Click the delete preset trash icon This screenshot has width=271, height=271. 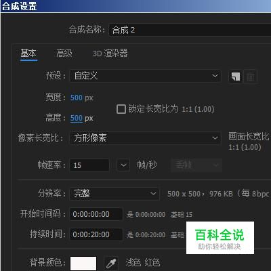[x=250, y=77]
